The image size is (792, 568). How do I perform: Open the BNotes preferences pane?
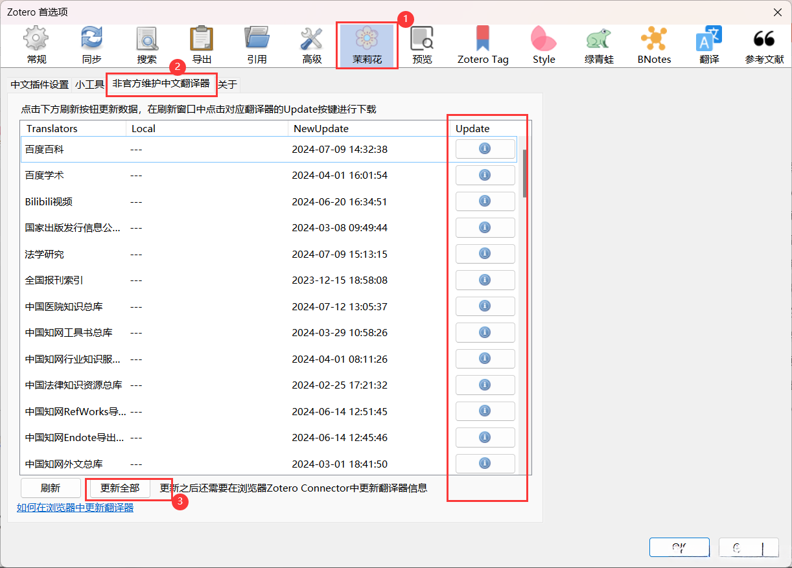coord(654,45)
